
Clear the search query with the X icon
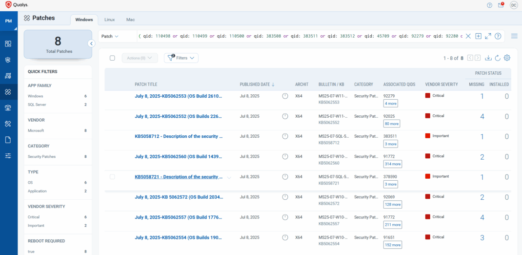pyautogui.click(x=468, y=36)
